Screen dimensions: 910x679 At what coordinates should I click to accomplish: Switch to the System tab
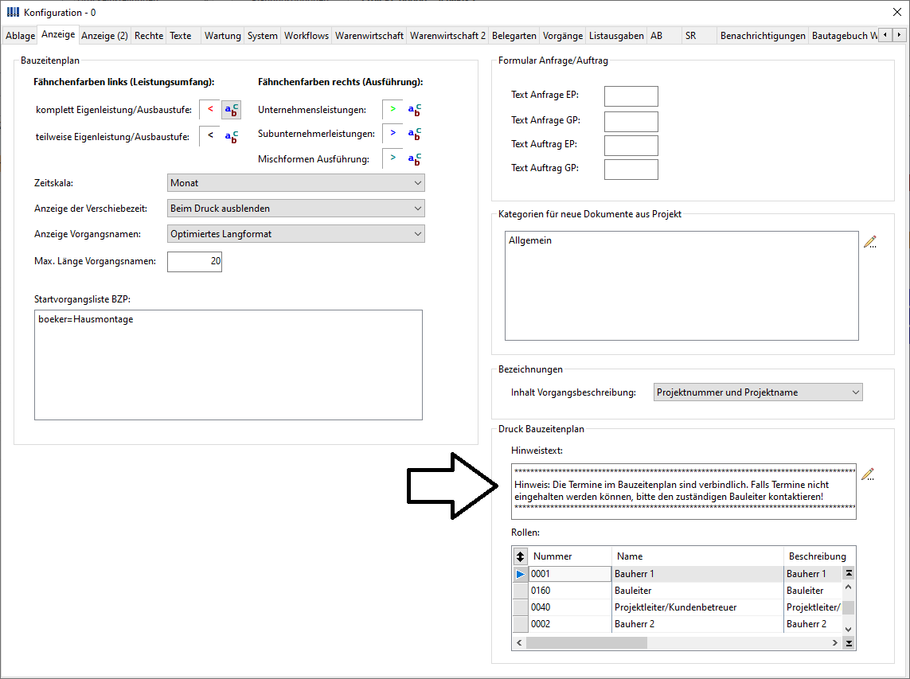click(262, 36)
